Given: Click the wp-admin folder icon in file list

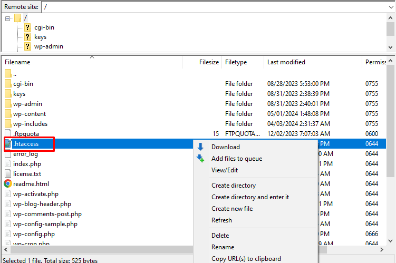Looking at the screenshot, I should [8, 104].
